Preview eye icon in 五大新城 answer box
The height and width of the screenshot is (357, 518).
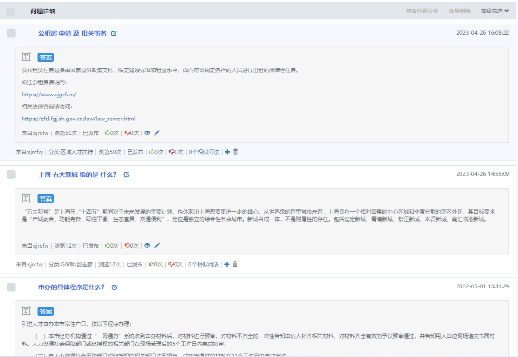147,245
